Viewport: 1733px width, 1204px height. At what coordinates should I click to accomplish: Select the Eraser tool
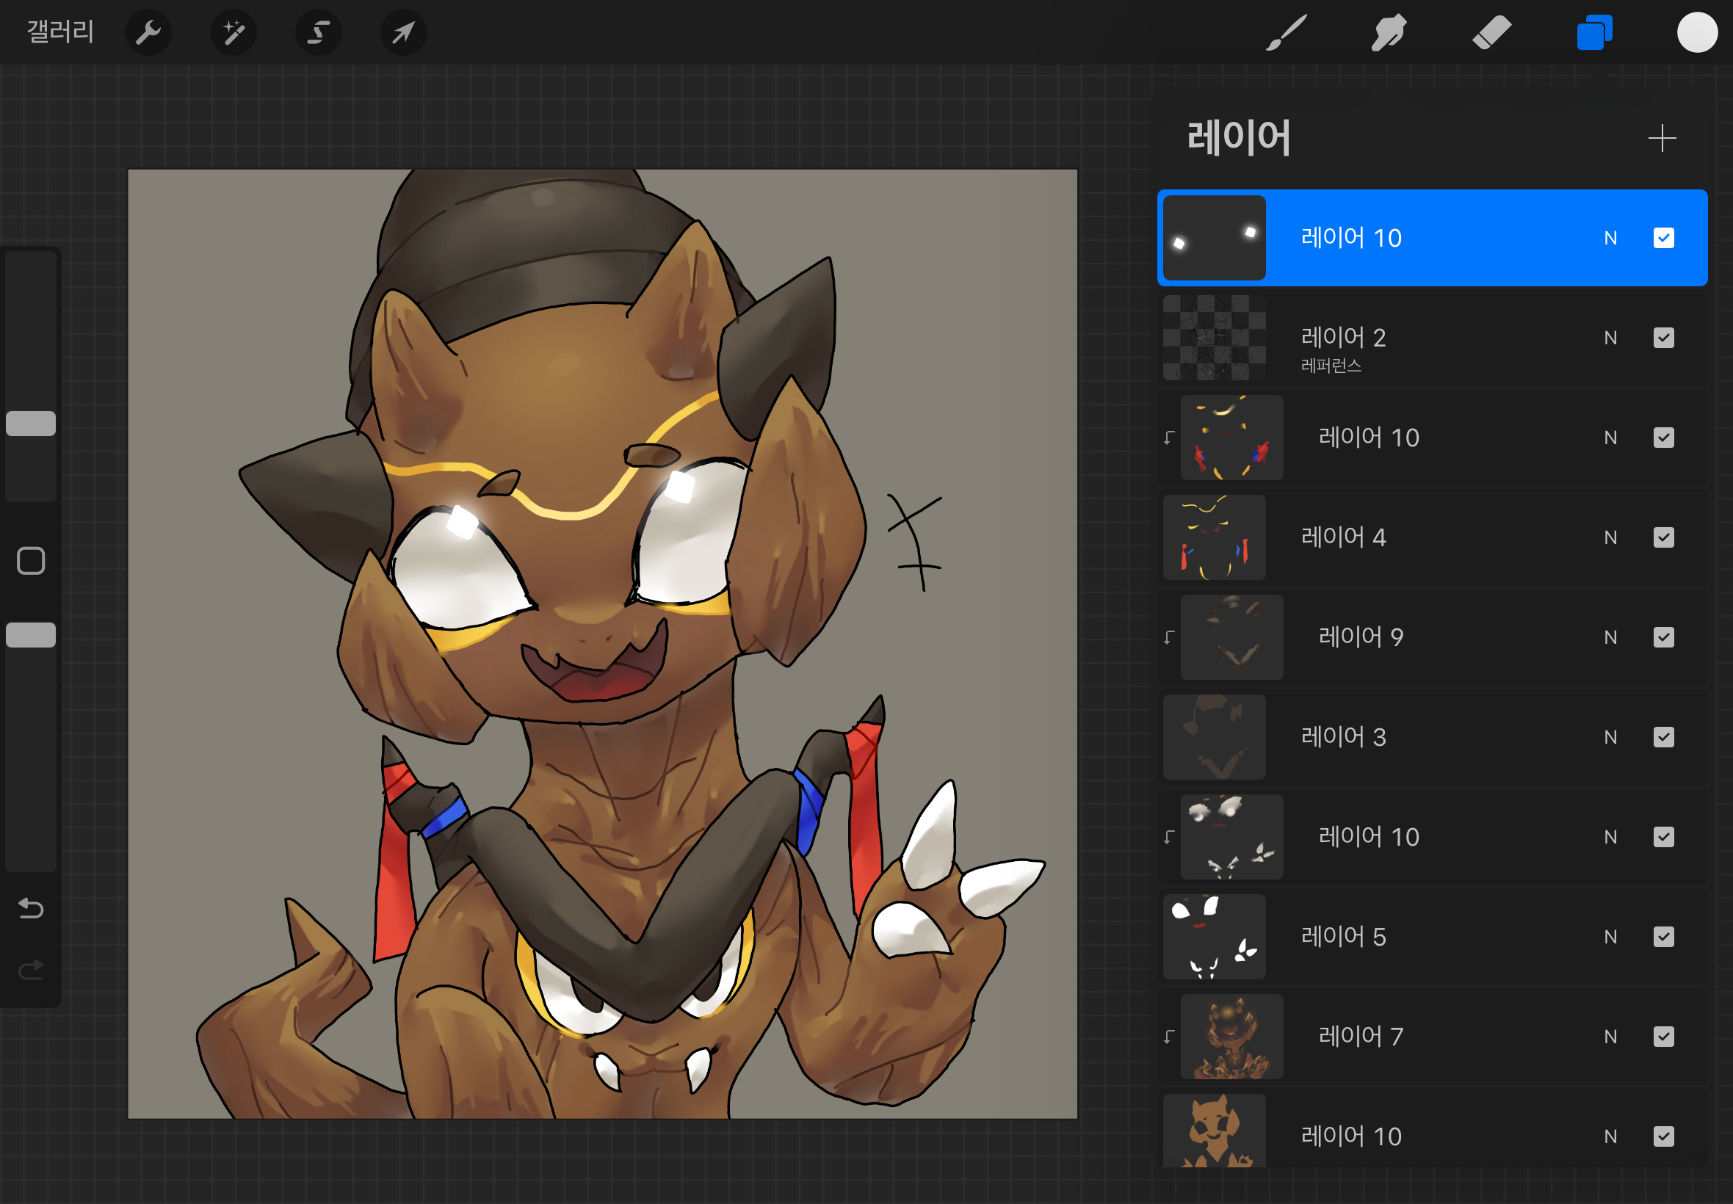(x=1491, y=32)
